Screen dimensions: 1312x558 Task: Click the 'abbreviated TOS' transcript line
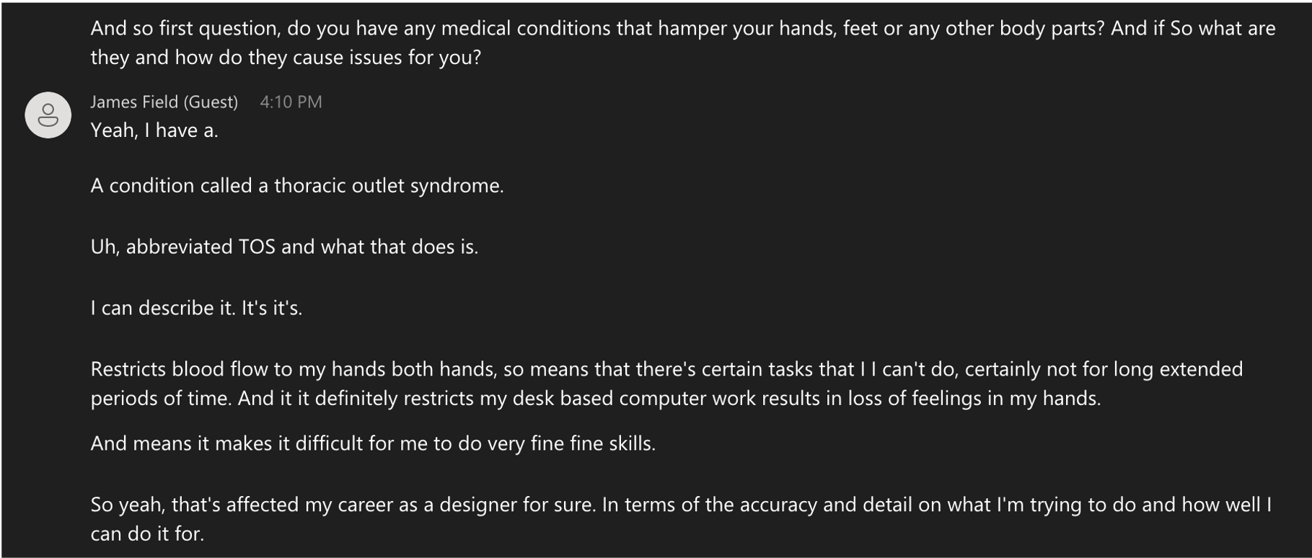coord(284,247)
